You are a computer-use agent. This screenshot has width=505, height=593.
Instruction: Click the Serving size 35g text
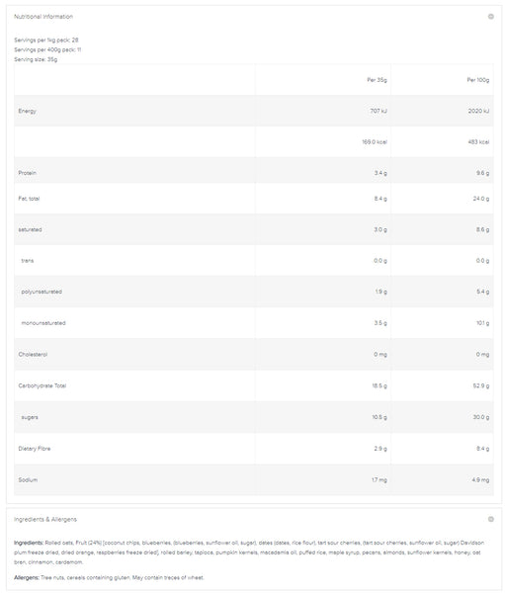(36, 59)
